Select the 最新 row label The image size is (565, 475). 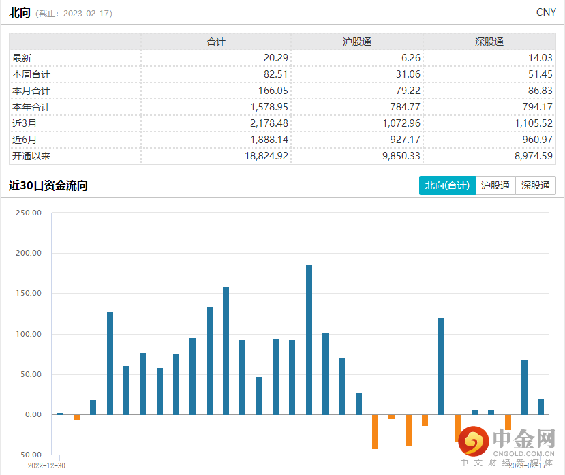point(22,59)
